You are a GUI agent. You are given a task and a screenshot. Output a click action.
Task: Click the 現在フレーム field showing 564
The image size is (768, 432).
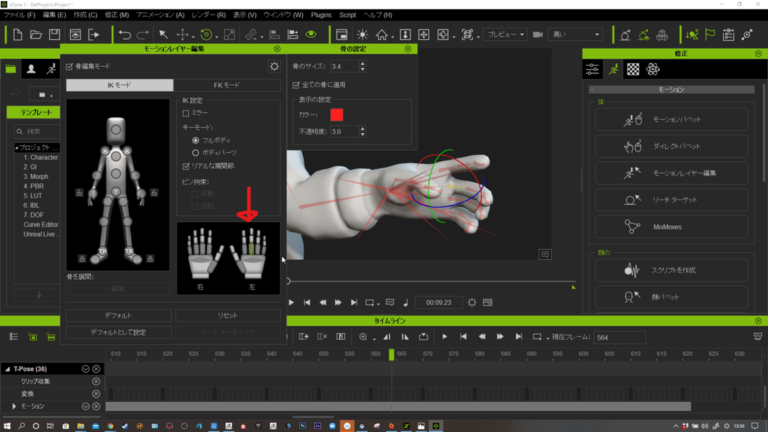[x=619, y=337]
